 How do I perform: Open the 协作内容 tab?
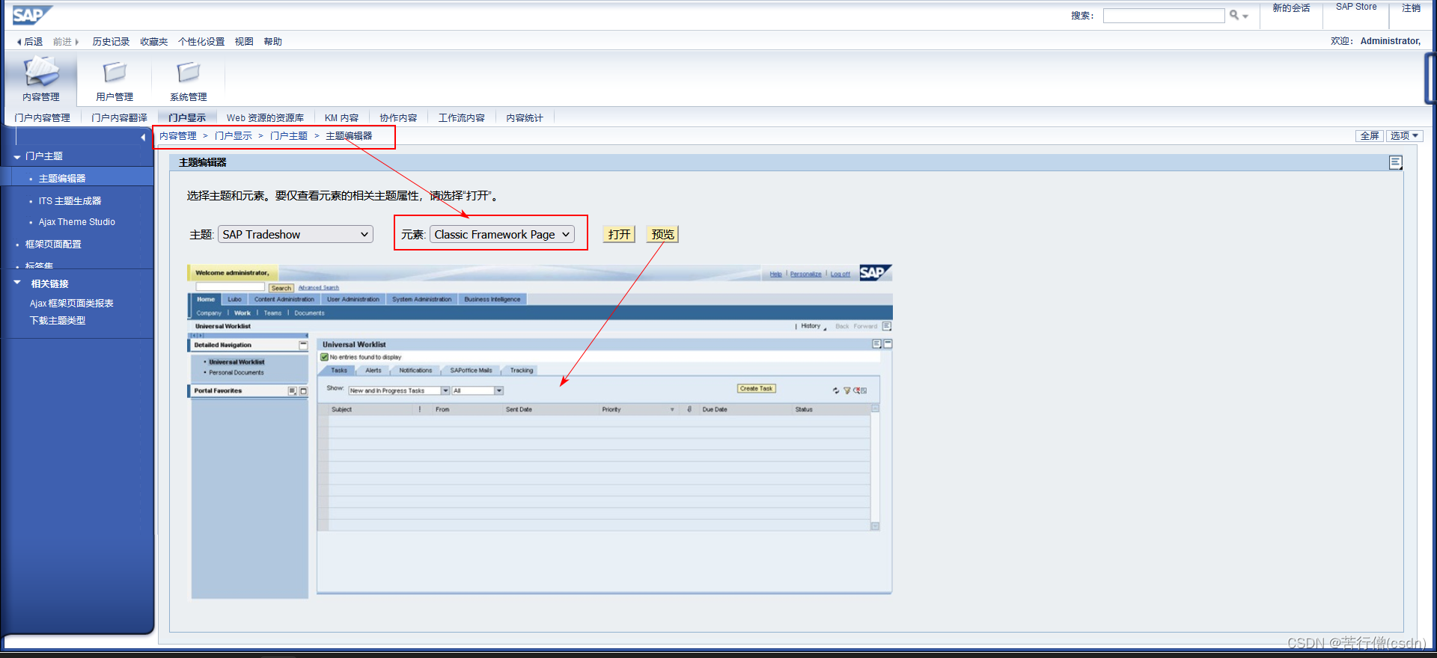pos(398,118)
